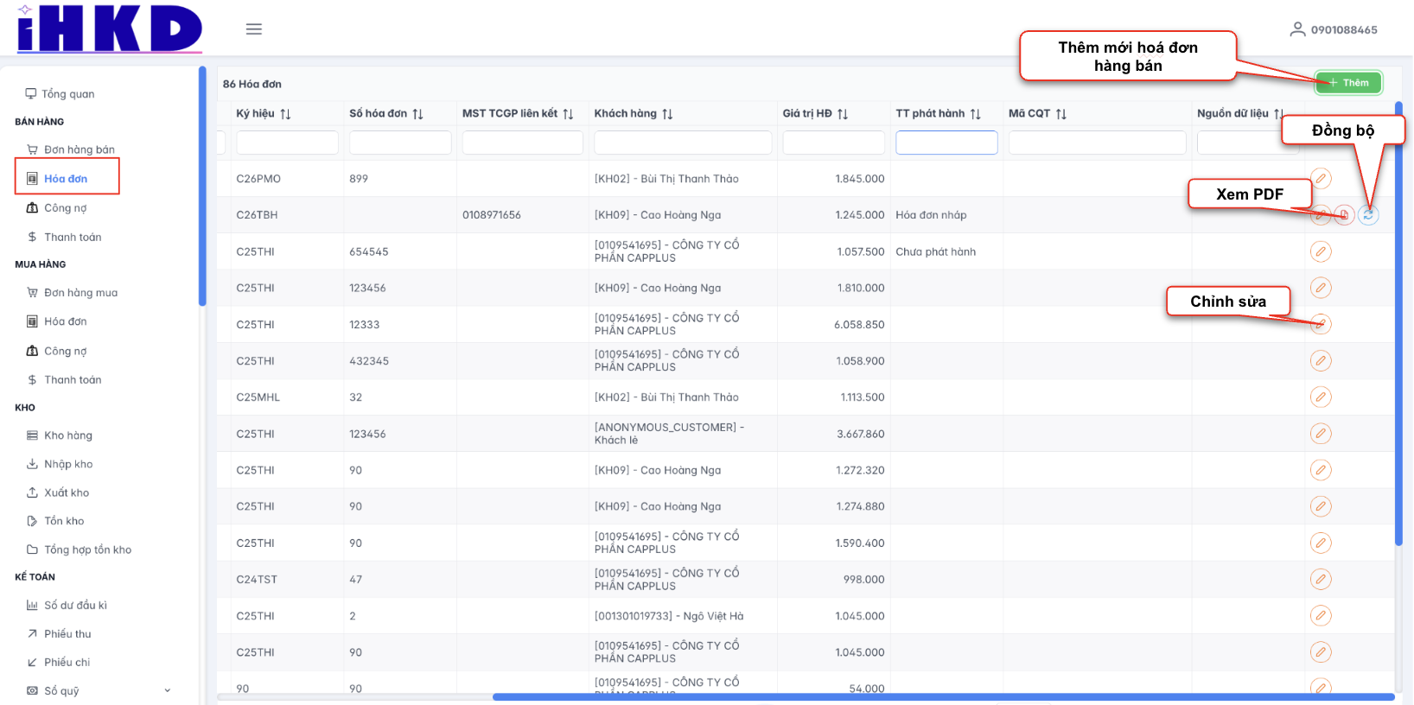Viewport: 1414px width, 705px height.
Task: Edit the C25MHL invoice row
Action: (1321, 397)
